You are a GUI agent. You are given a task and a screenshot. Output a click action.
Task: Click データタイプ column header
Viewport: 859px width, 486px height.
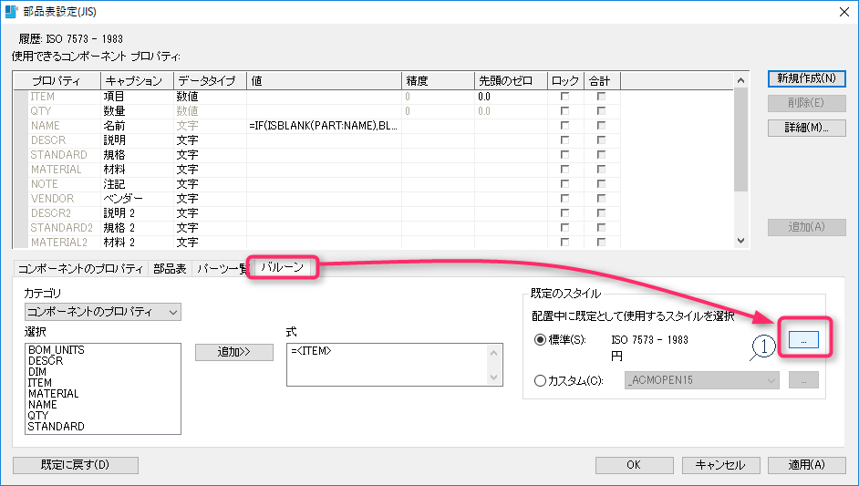[210, 81]
